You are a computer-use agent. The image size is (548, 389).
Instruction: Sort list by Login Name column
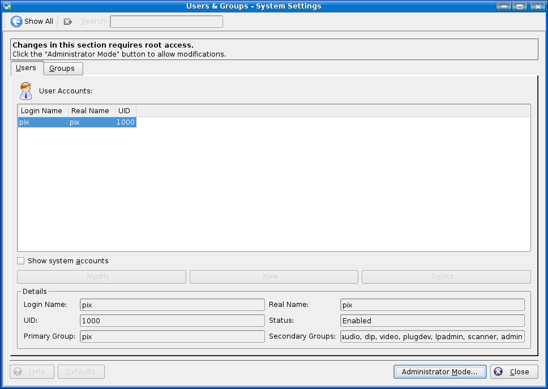coord(42,111)
